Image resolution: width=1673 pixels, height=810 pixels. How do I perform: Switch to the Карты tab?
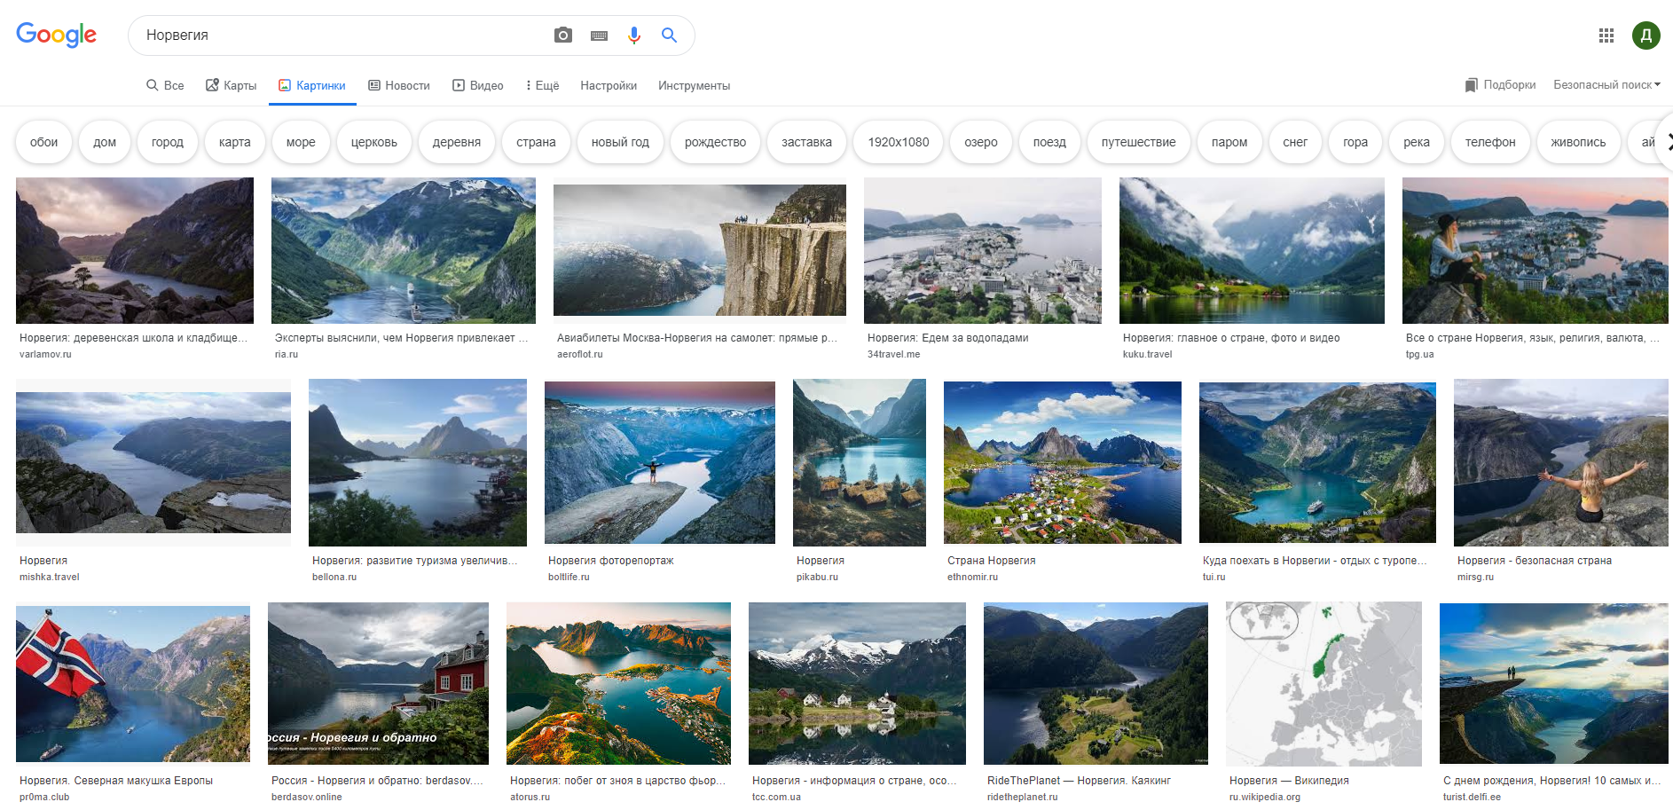pyautogui.click(x=232, y=86)
